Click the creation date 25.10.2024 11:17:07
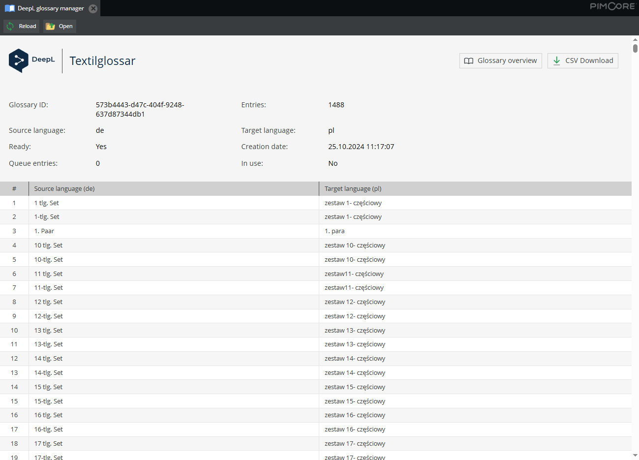The height and width of the screenshot is (460, 639). (361, 147)
